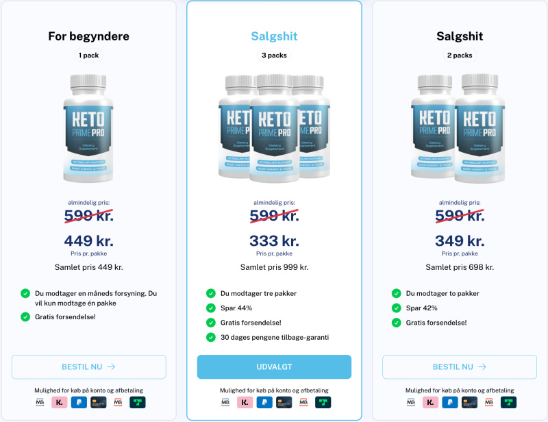Click BESTIL NU in the For begyndere card
The height and width of the screenshot is (422, 548).
coord(89,367)
